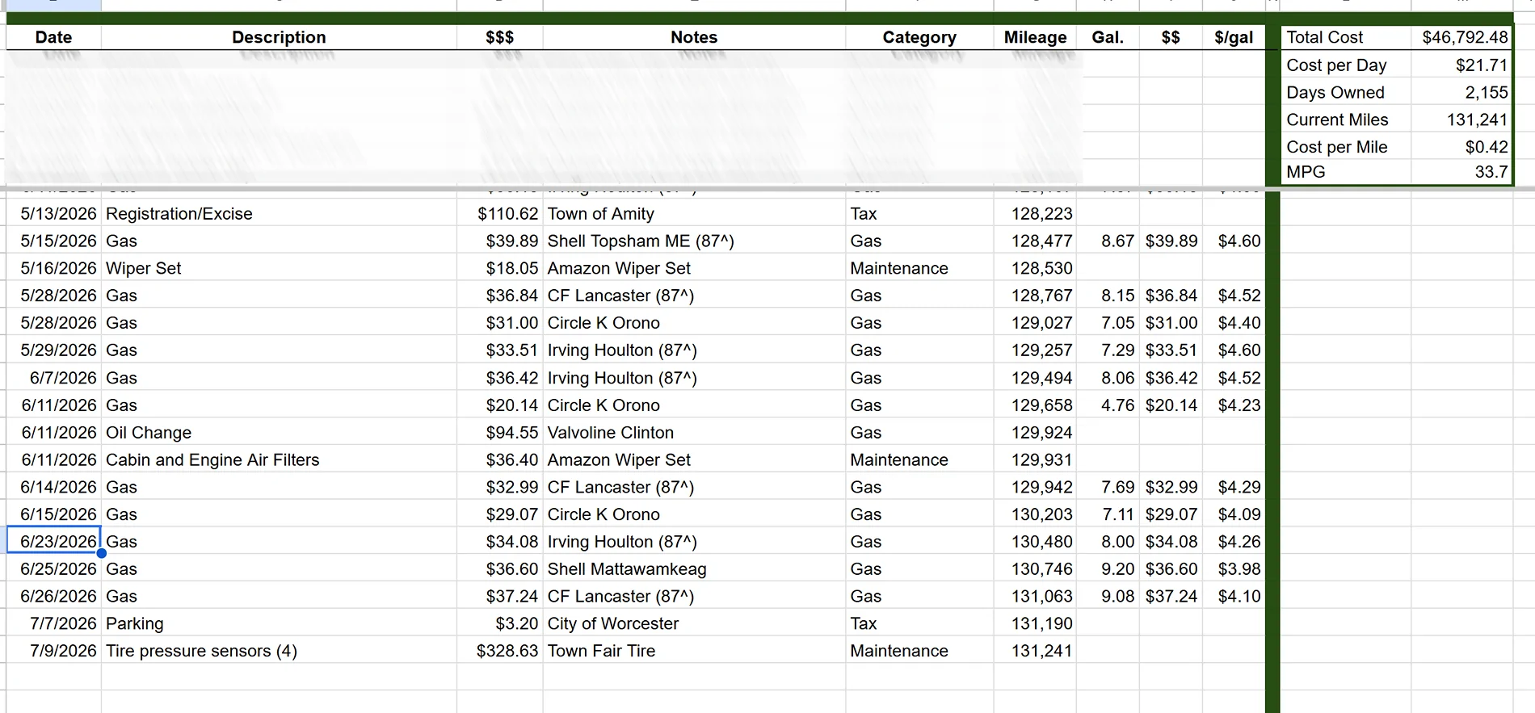
Task: Click the Mileage column header
Action: pyautogui.click(x=1035, y=37)
